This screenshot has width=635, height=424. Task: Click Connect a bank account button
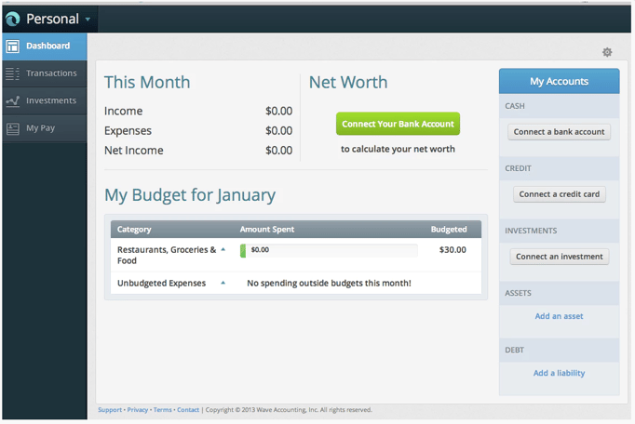click(x=559, y=132)
